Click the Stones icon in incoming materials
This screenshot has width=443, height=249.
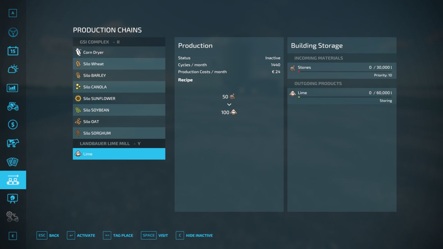[x=293, y=68]
